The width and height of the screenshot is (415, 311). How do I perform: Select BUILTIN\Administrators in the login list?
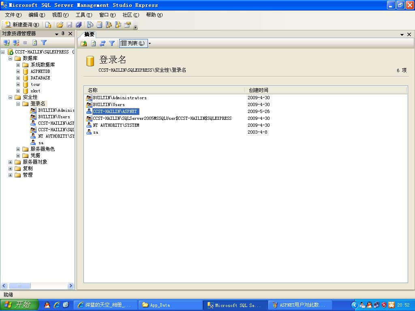click(120, 98)
